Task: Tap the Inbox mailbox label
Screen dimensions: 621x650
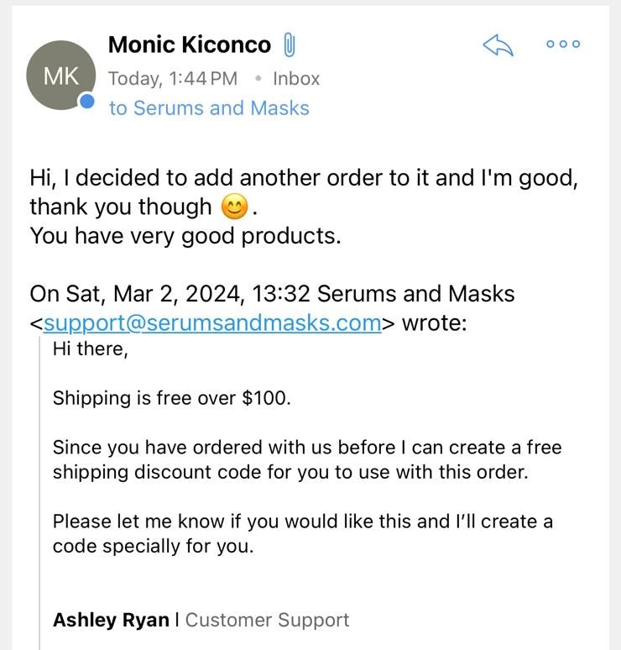Action: 296,79
